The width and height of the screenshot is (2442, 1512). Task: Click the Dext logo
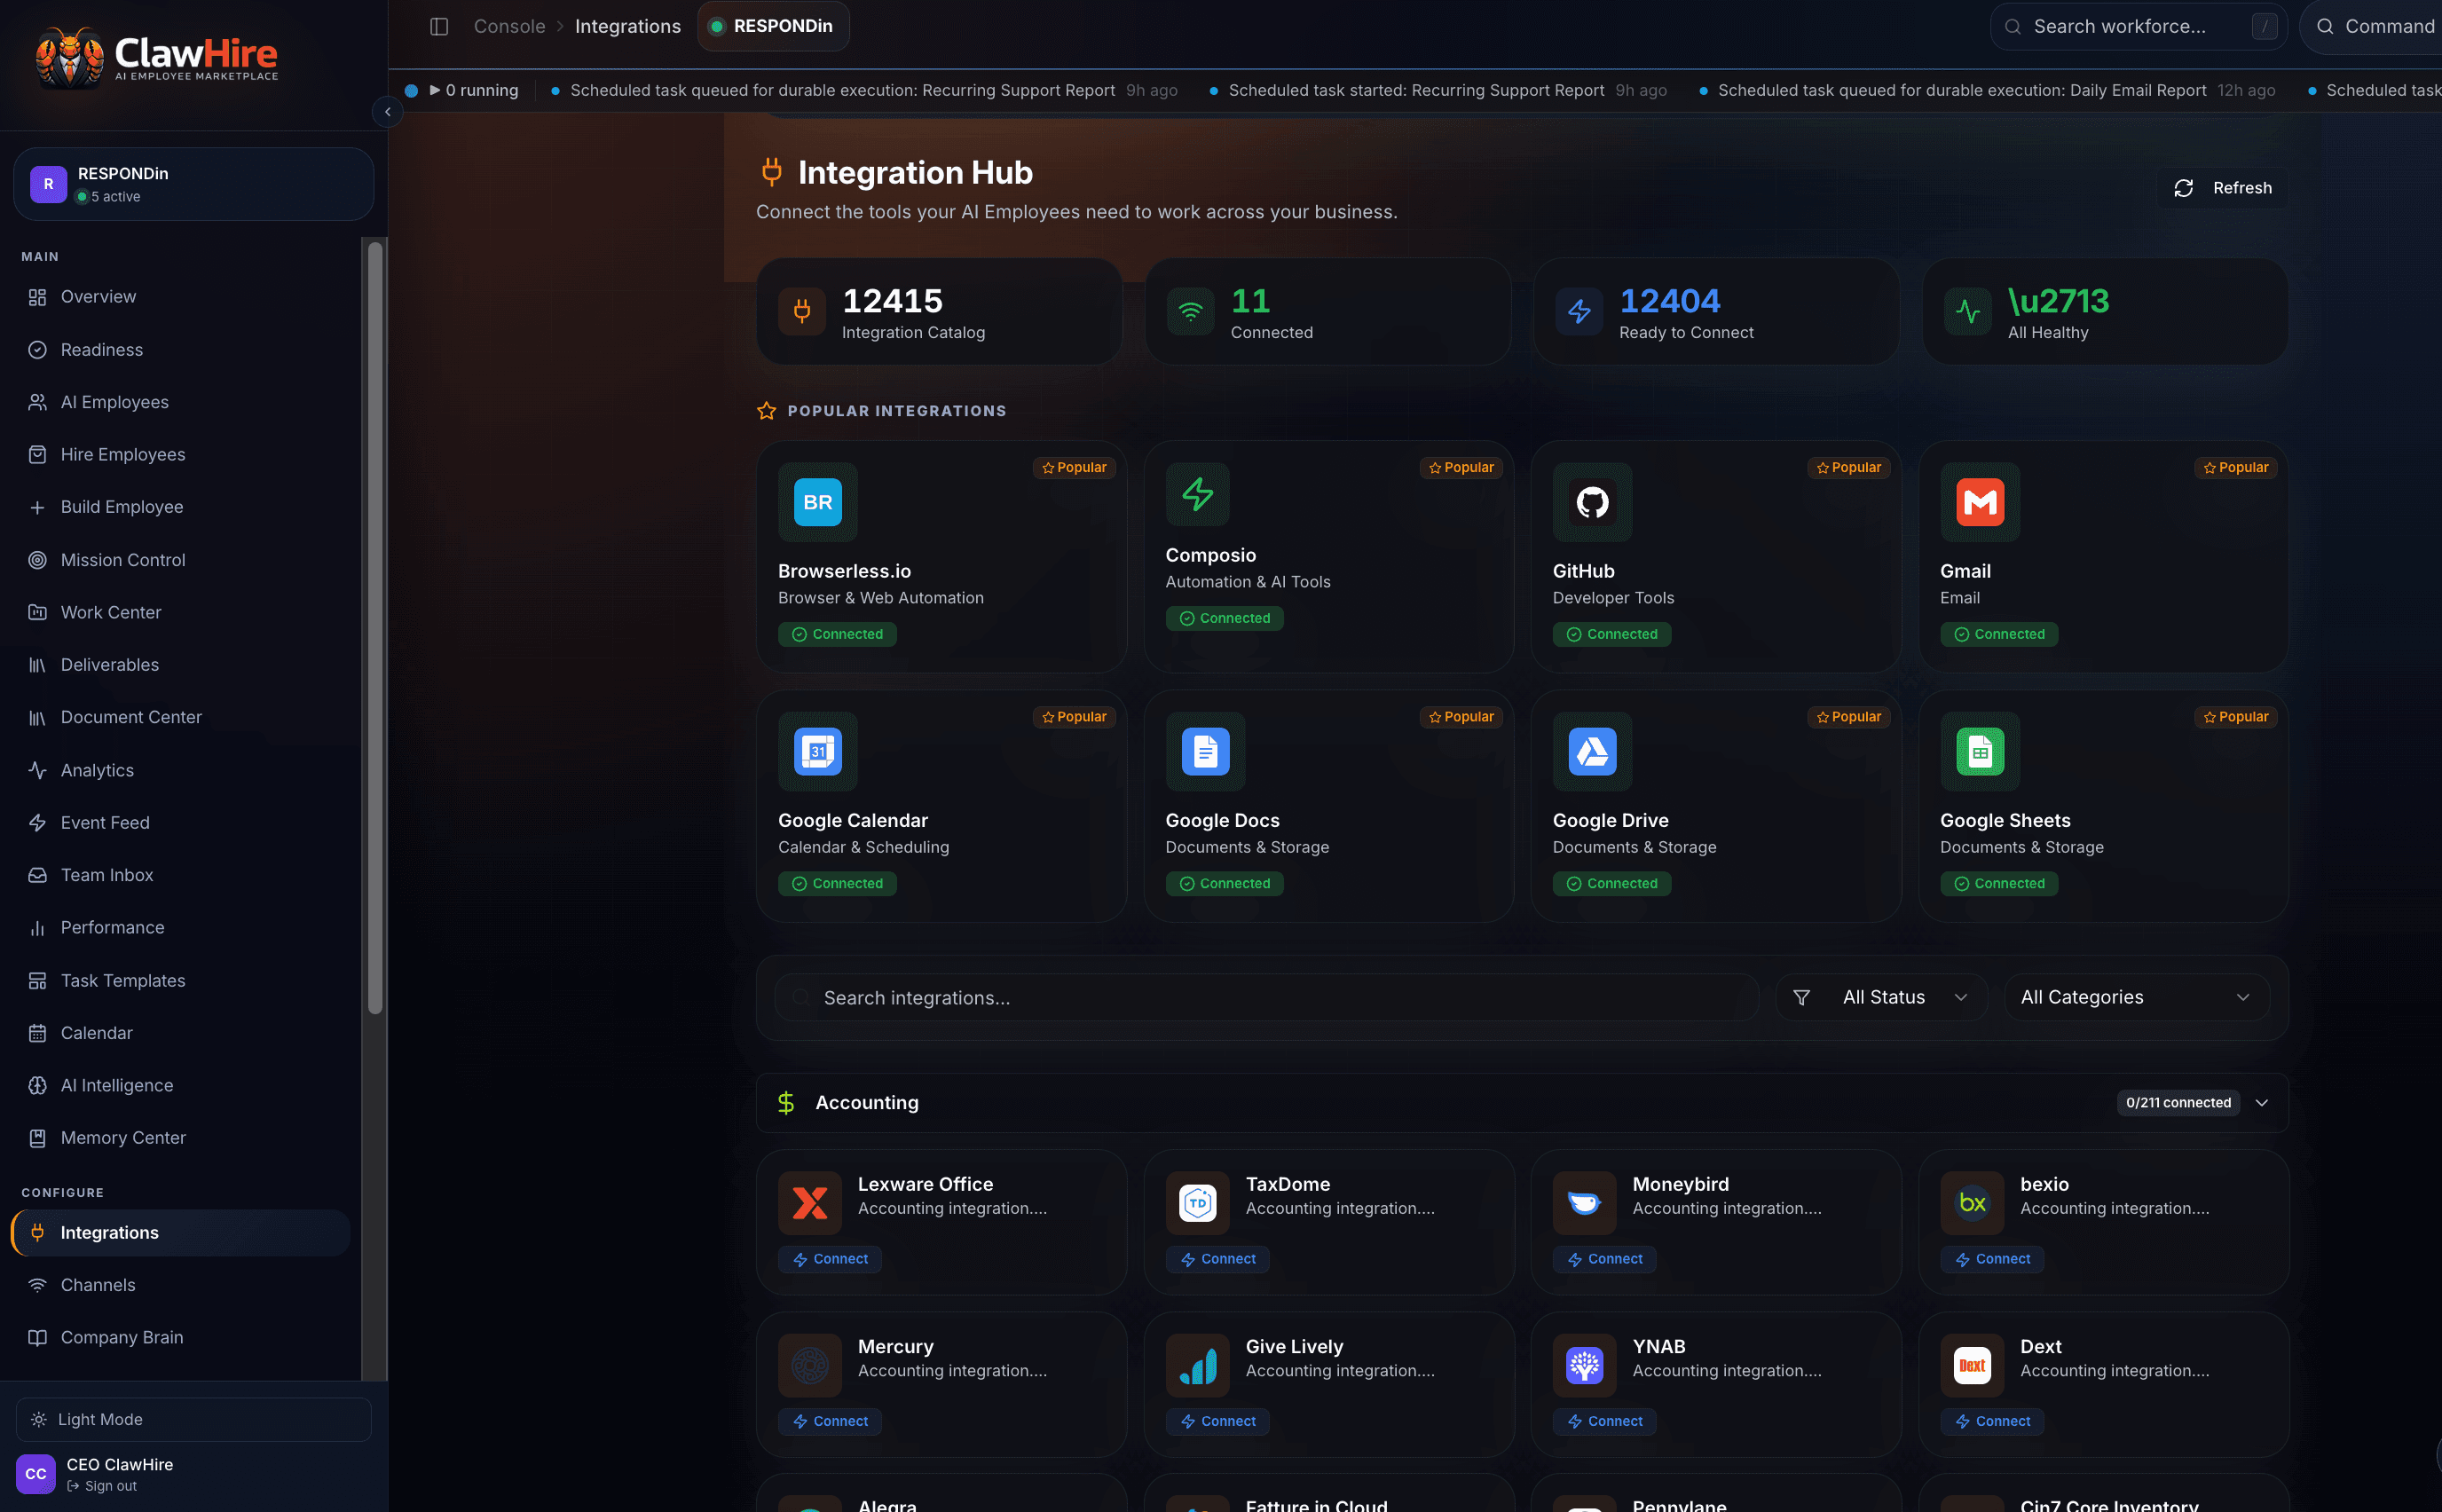[x=1972, y=1365]
